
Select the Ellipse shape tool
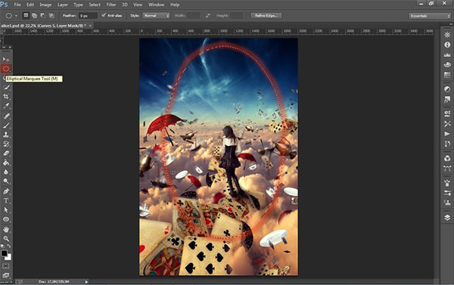point(6,219)
